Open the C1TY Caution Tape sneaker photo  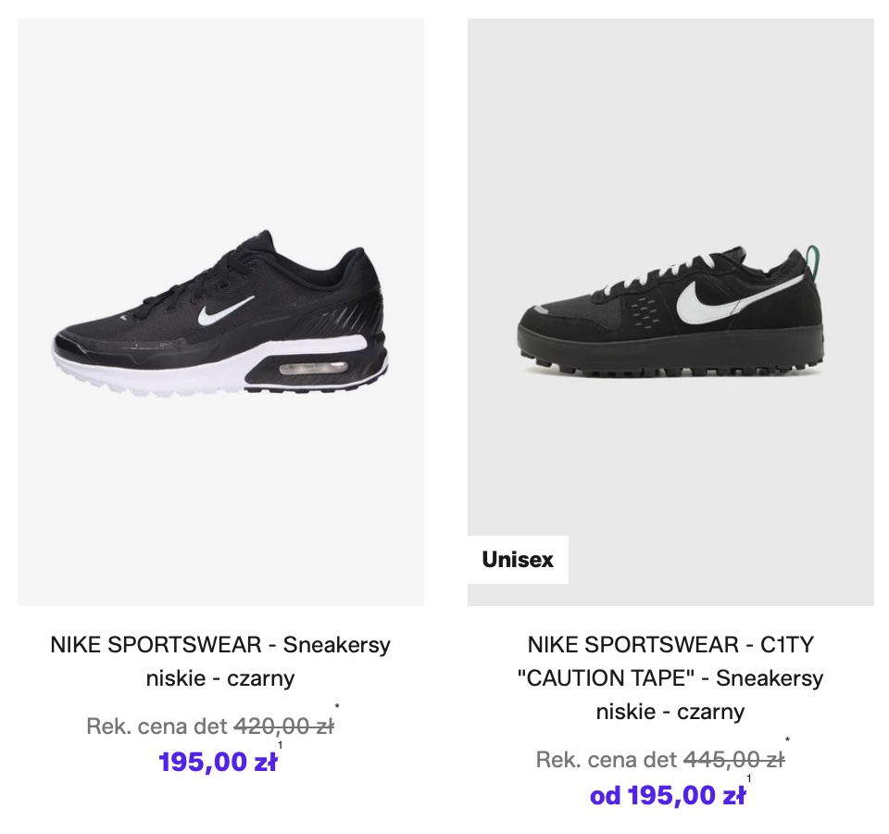click(x=670, y=311)
